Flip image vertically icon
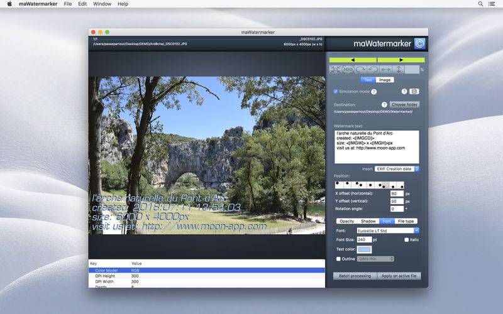The height and width of the screenshot is (314, 503). tap(399, 69)
